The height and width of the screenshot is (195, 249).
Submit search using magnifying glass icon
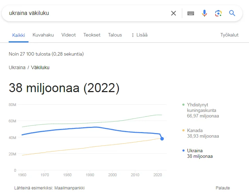pyautogui.click(x=232, y=13)
